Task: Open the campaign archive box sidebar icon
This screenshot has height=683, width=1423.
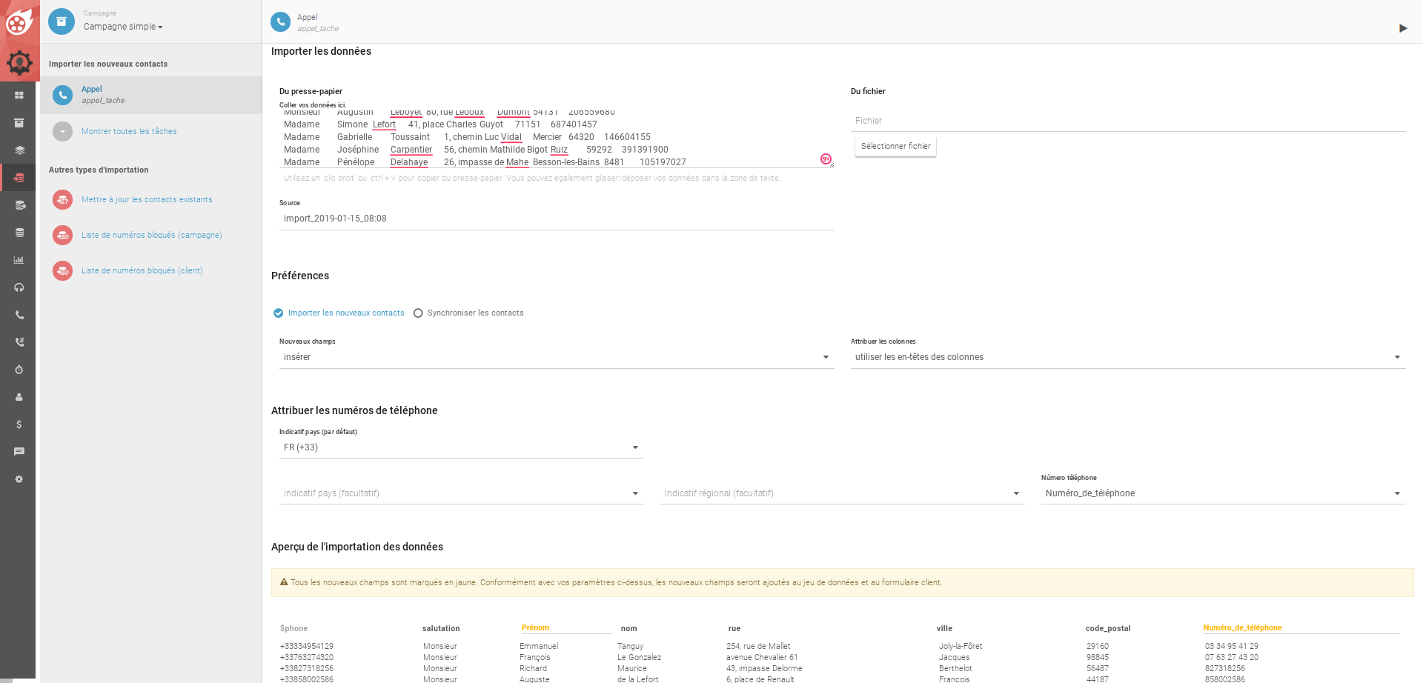Action: (x=19, y=123)
